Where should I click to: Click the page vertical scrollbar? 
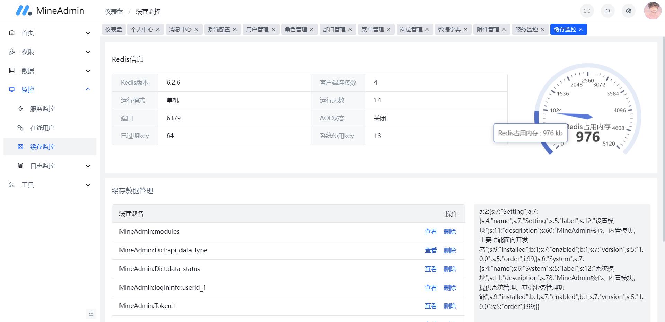[663, 138]
